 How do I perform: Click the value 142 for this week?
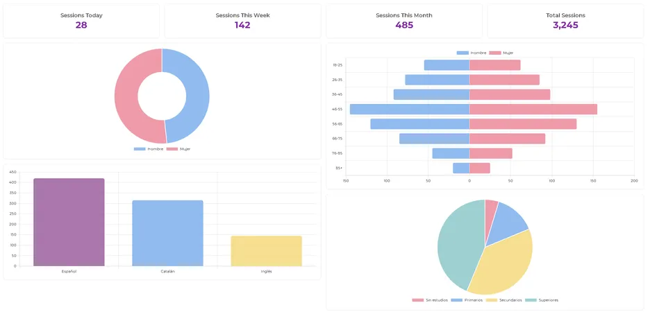pos(242,25)
